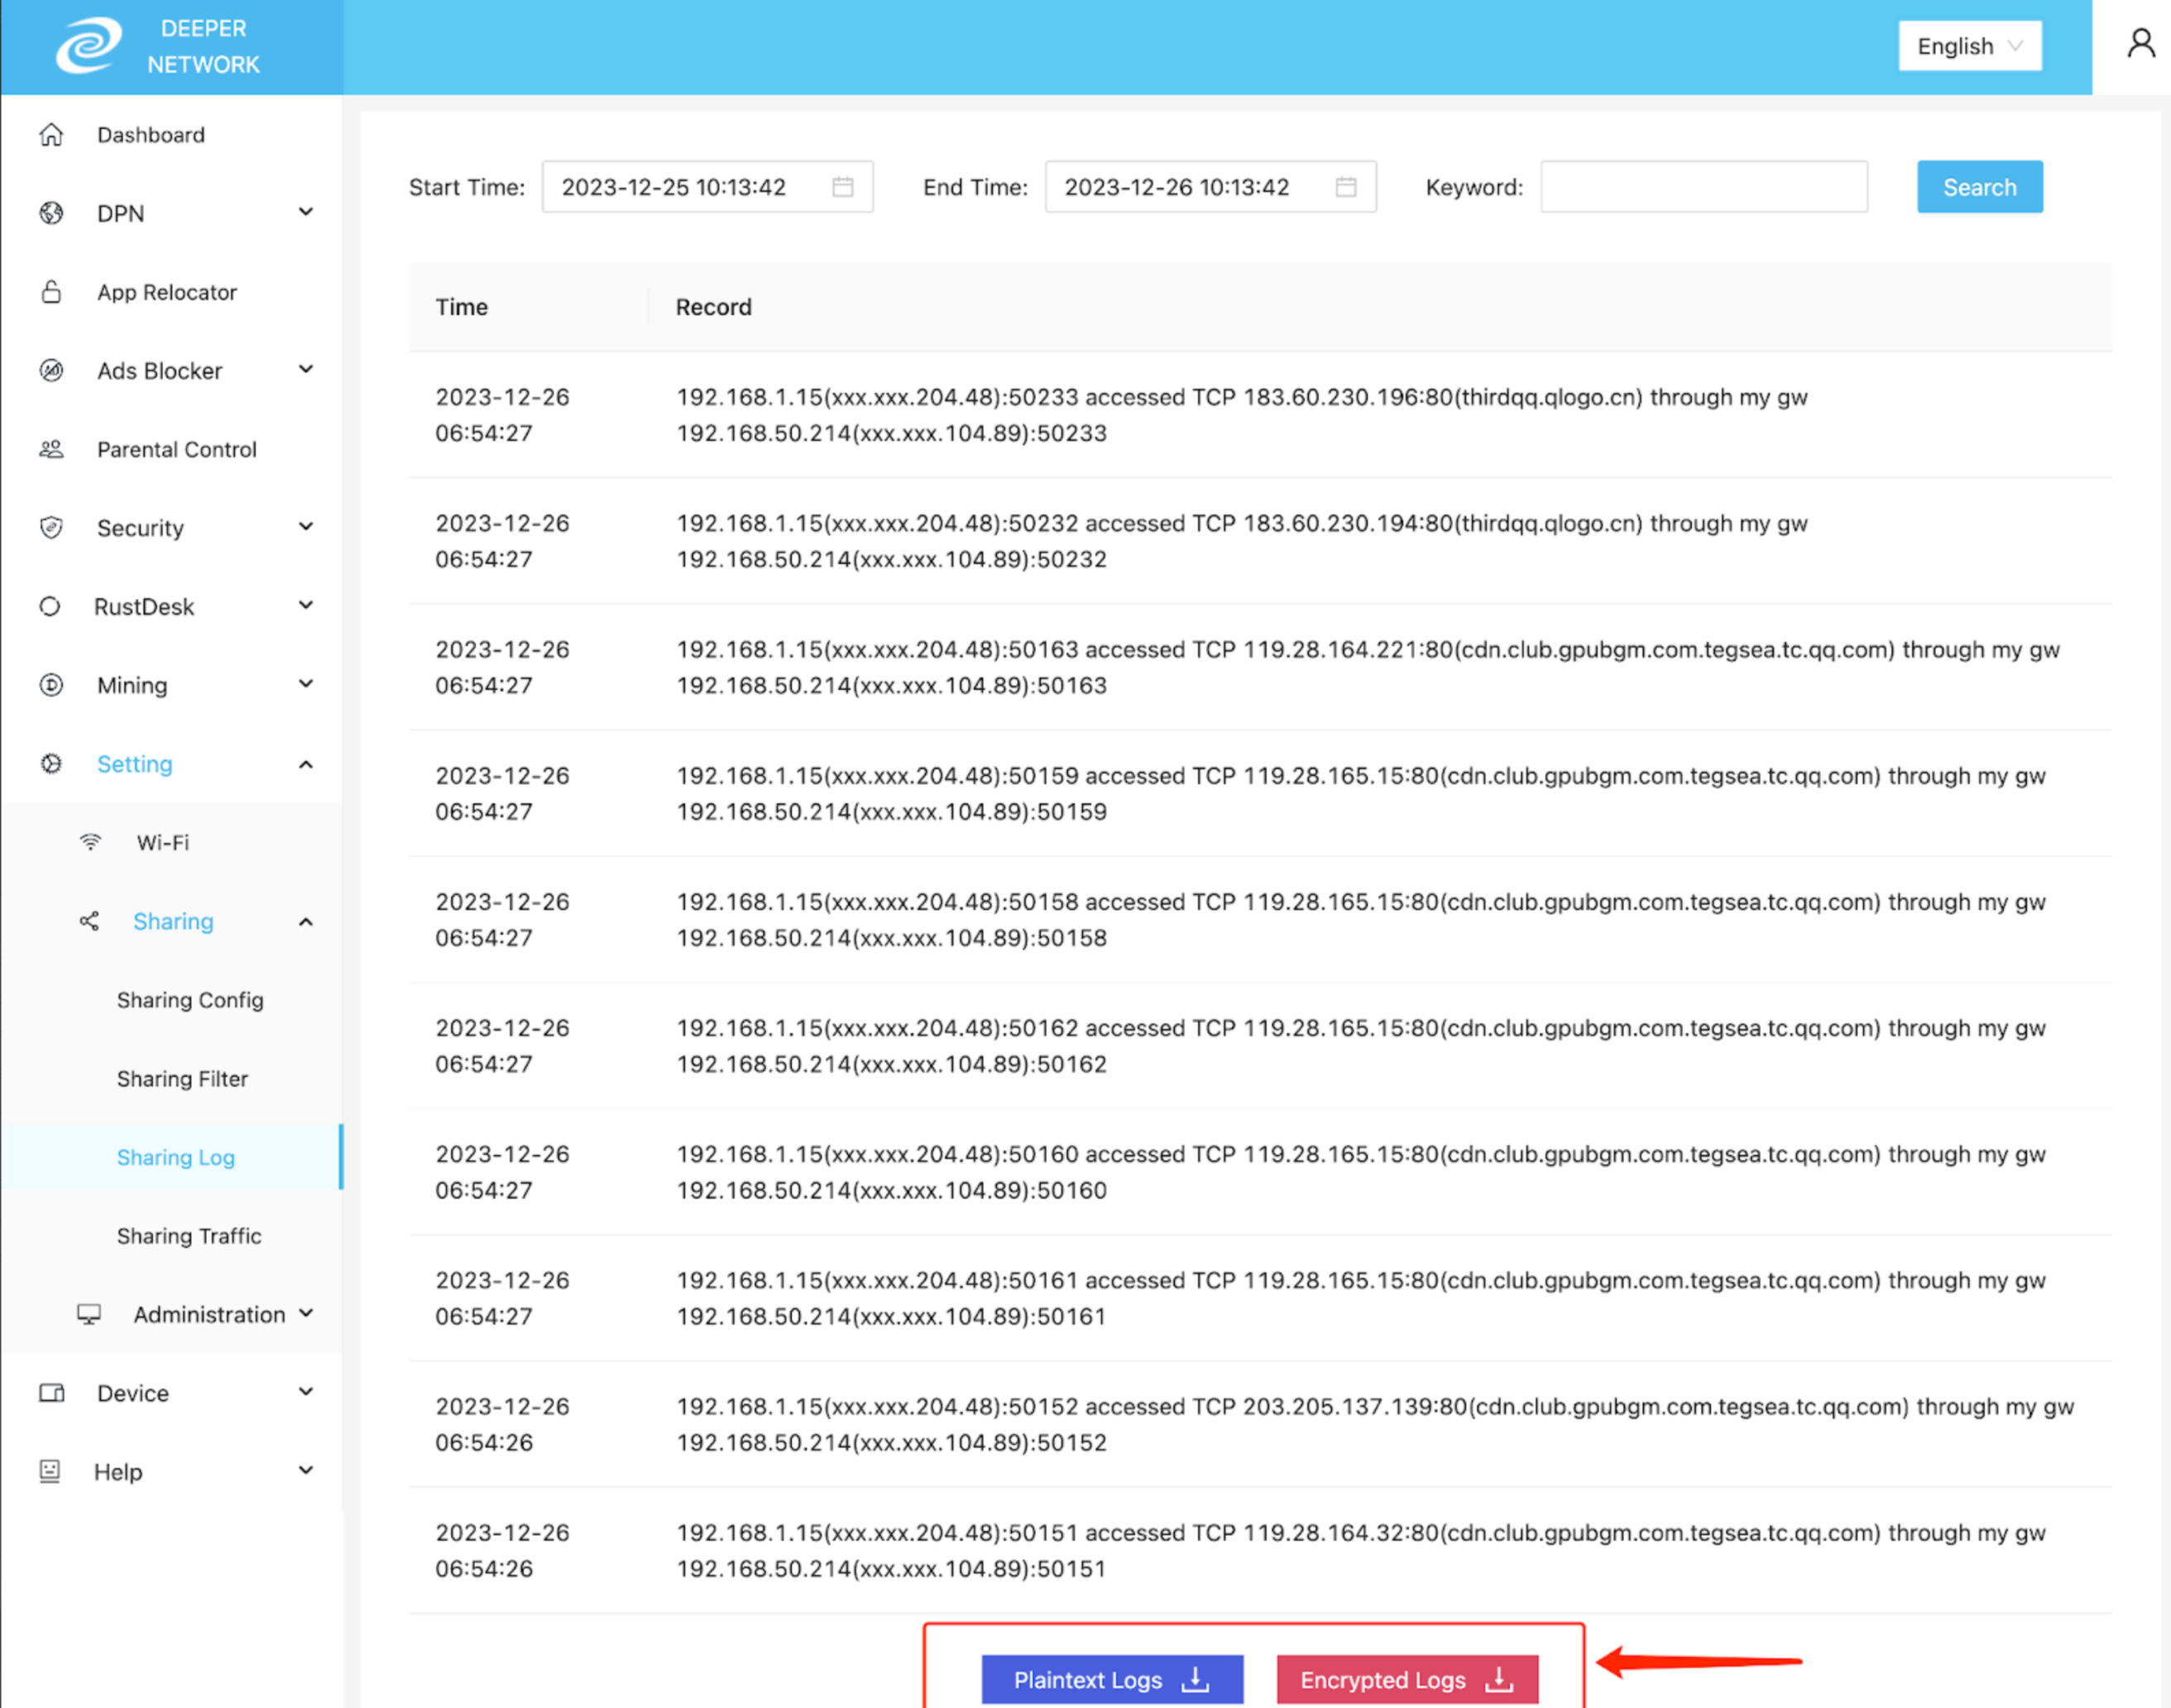Collapse the Sharing submenu chevron
This screenshot has height=1708, width=2171.
click(x=306, y=922)
